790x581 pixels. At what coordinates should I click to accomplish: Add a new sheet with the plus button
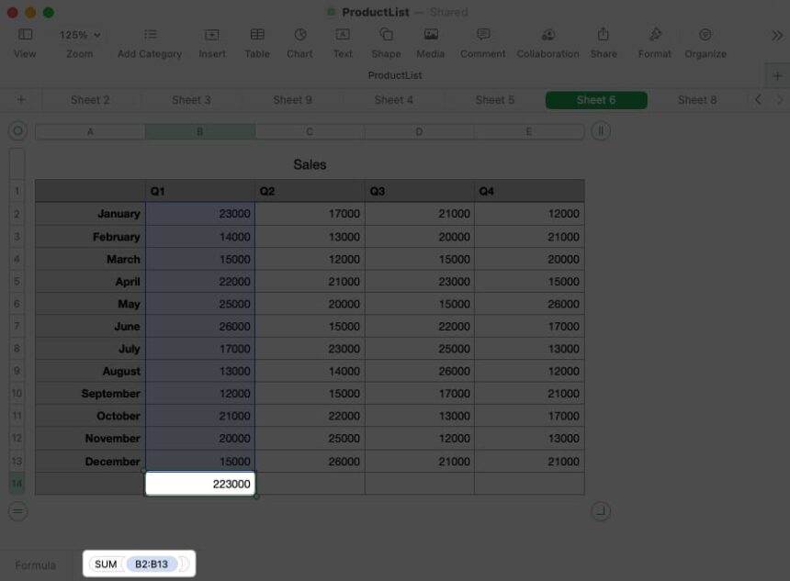pos(20,99)
